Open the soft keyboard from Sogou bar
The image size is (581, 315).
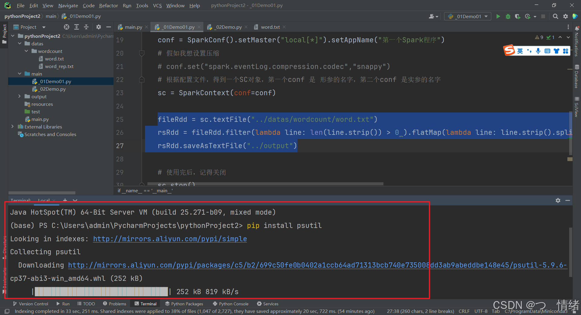547,51
